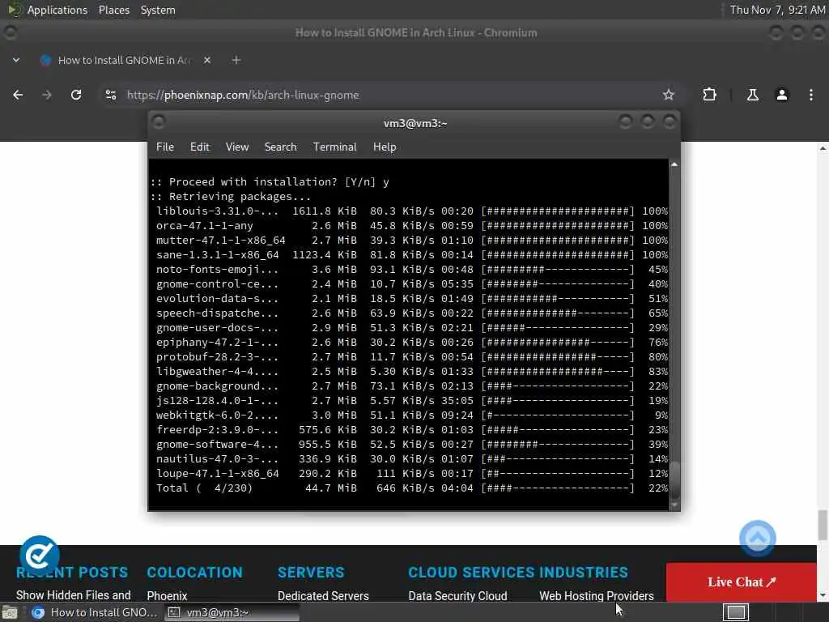The height and width of the screenshot is (622, 829).
Task: Click the terminal scrollbar up arrow
Action: coord(674,164)
